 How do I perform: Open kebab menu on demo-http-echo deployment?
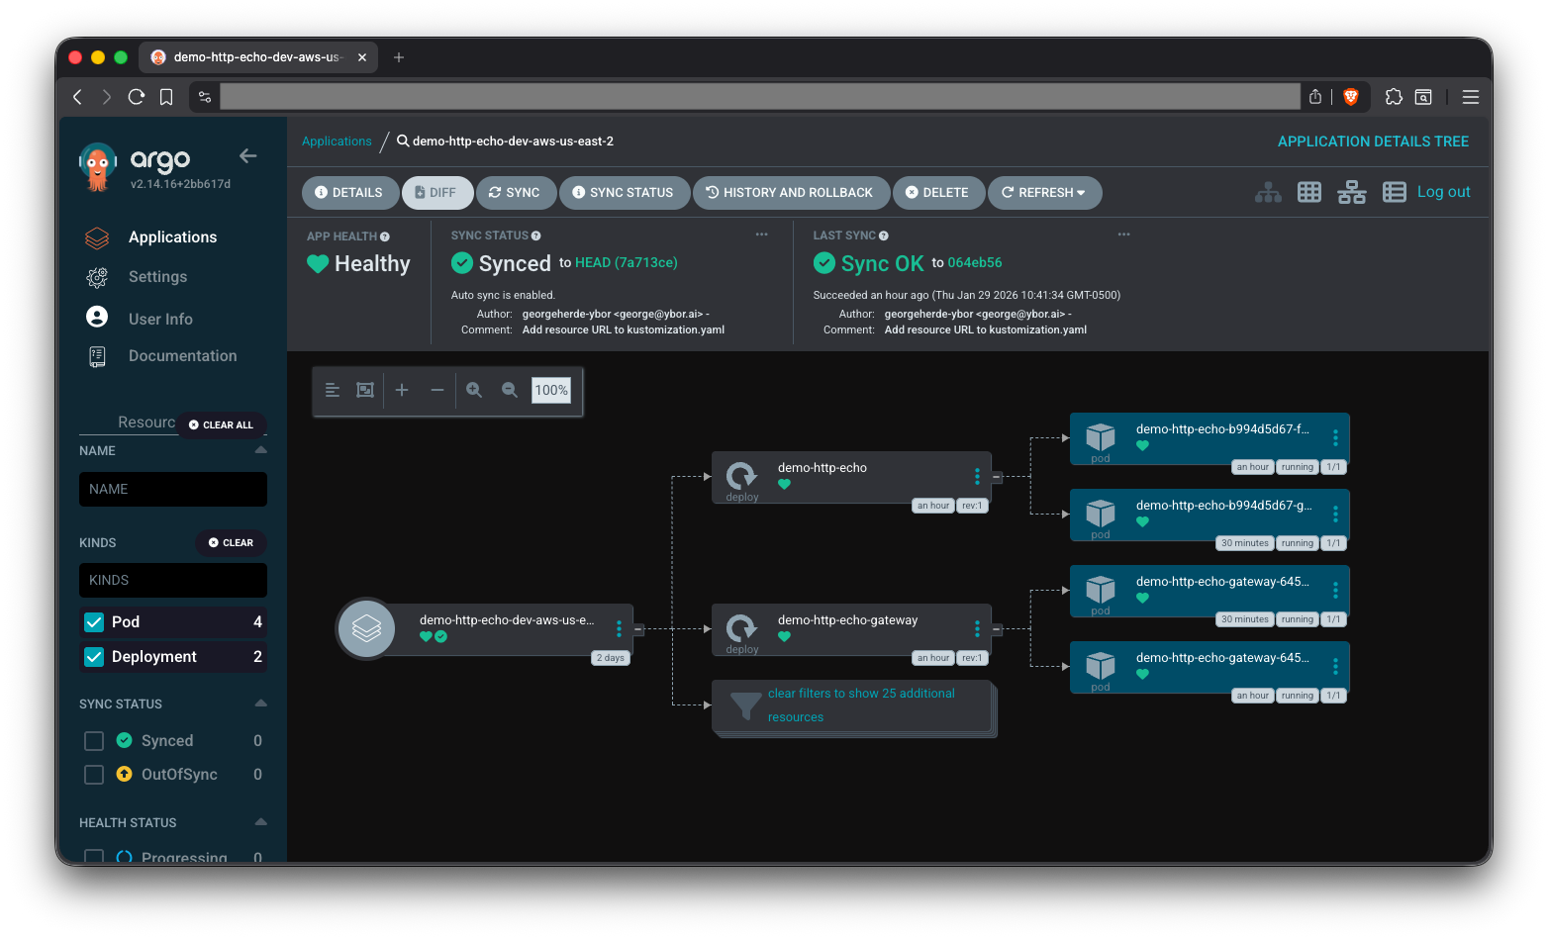coord(977,477)
